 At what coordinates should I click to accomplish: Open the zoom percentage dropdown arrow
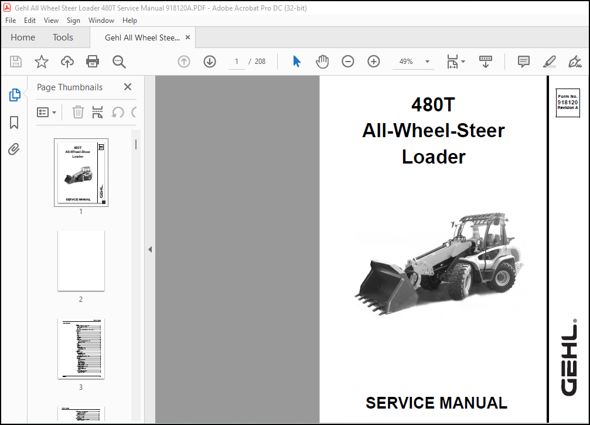coord(428,62)
